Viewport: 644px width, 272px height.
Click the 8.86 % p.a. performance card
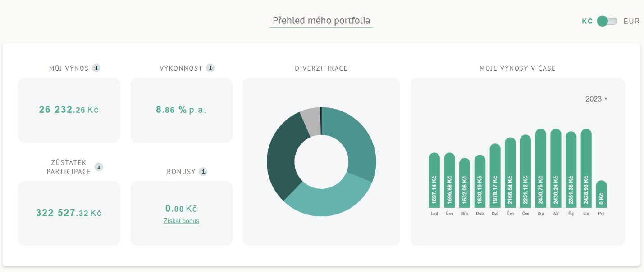coord(181,110)
